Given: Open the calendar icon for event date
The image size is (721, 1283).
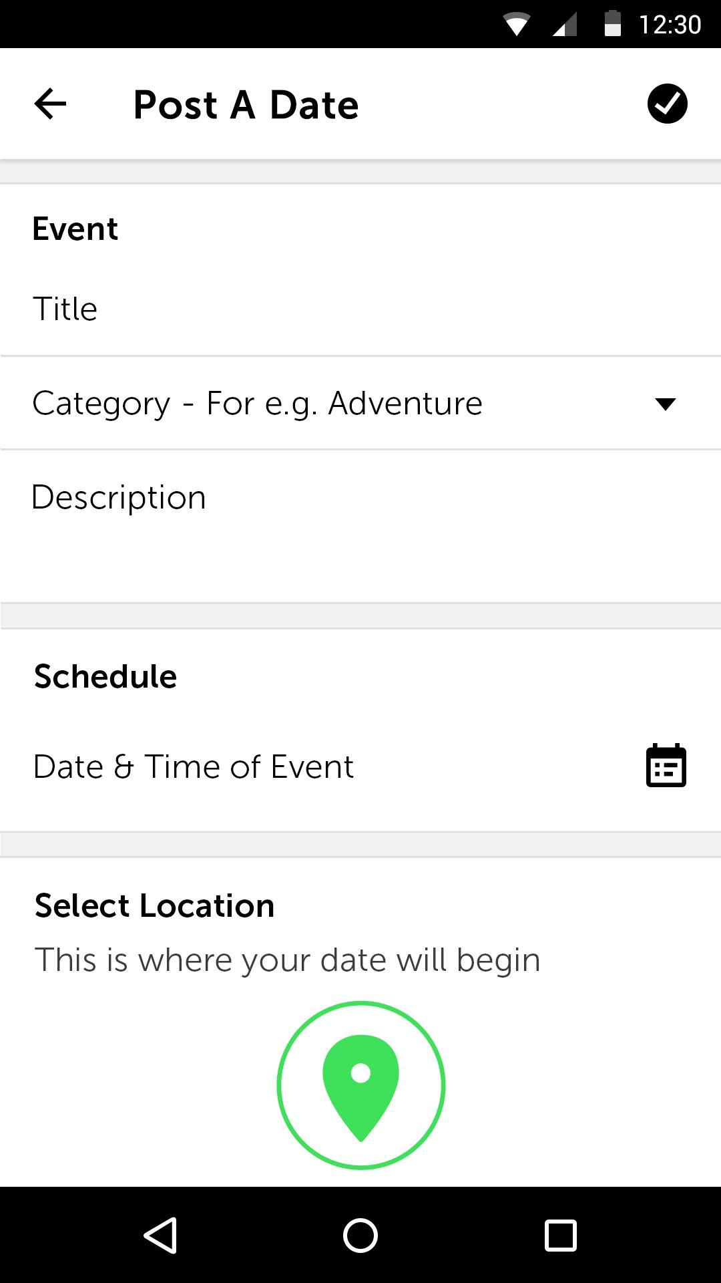Looking at the screenshot, I should [666, 766].
